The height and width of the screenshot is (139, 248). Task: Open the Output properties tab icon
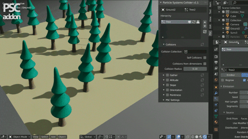coord(216,62)
